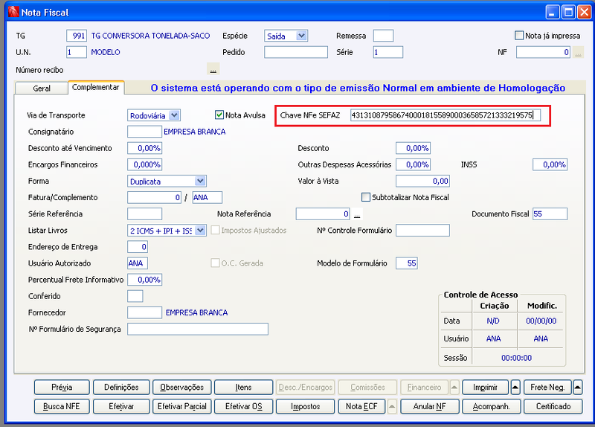Click the Conferido field
The image size is (595, 427).
(135, 296)
